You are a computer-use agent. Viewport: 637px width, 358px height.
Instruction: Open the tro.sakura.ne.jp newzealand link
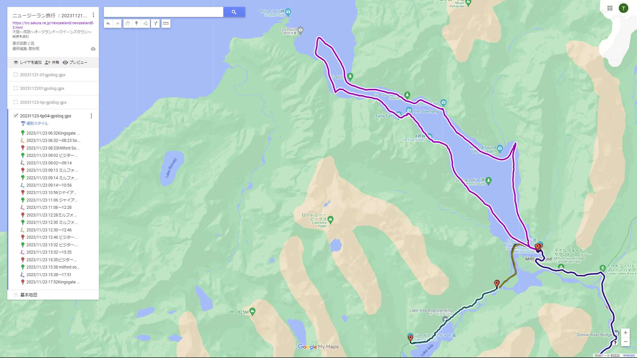(x=53, y=25)
